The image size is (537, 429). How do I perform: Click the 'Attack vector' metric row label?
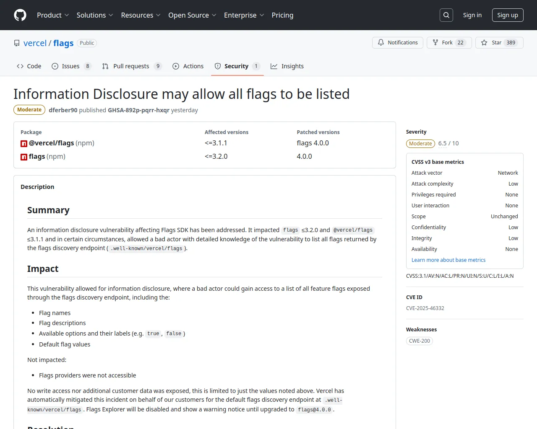click(x=427, y=173)
